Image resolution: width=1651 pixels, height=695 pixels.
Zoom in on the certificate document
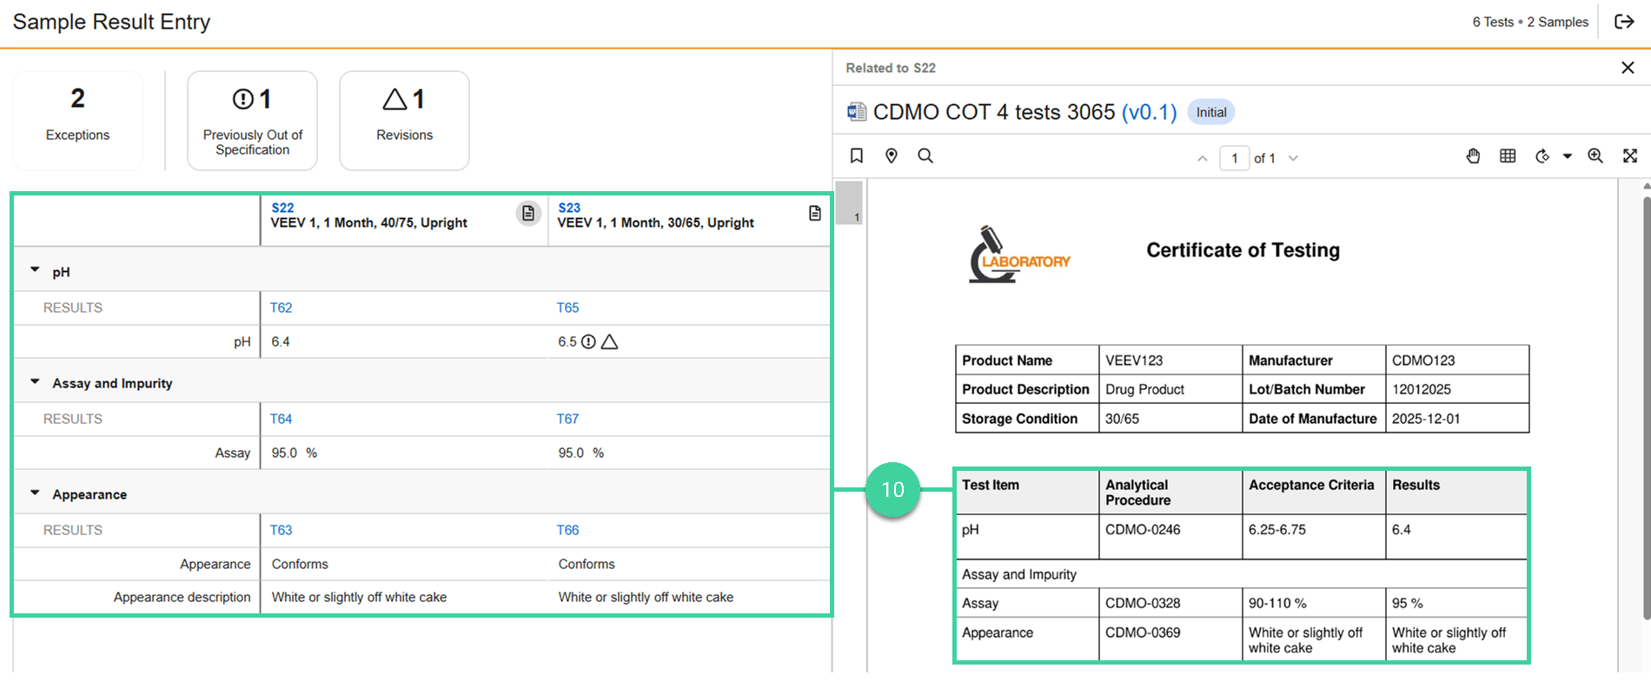[x=1595, y=156]
